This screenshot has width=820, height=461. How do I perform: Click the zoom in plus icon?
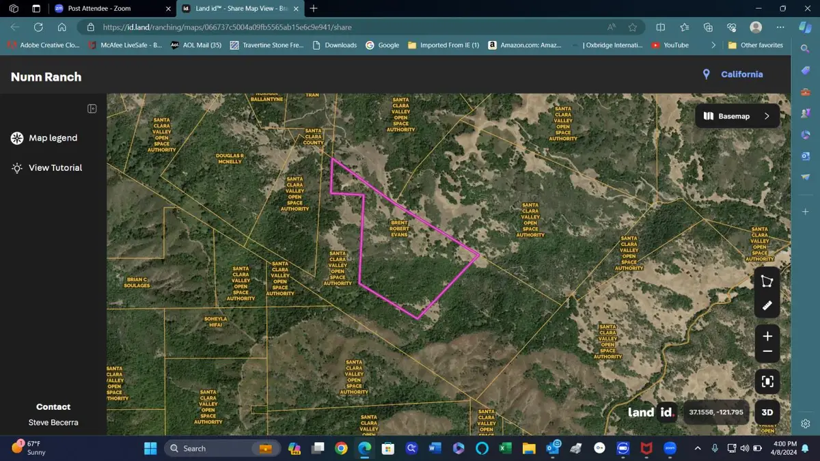coord(767,335)
